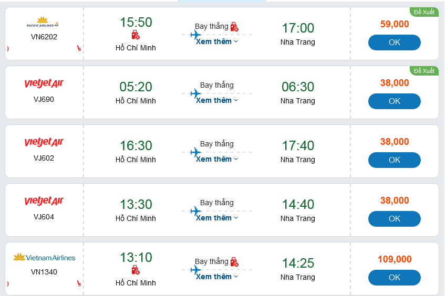Click the airplane icon on the VJ690 flight row

[195, 94]
